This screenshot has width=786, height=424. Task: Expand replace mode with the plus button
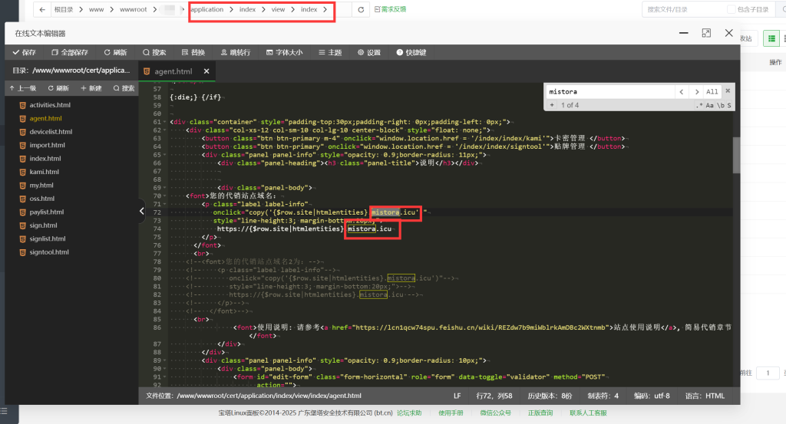point(552,105)
